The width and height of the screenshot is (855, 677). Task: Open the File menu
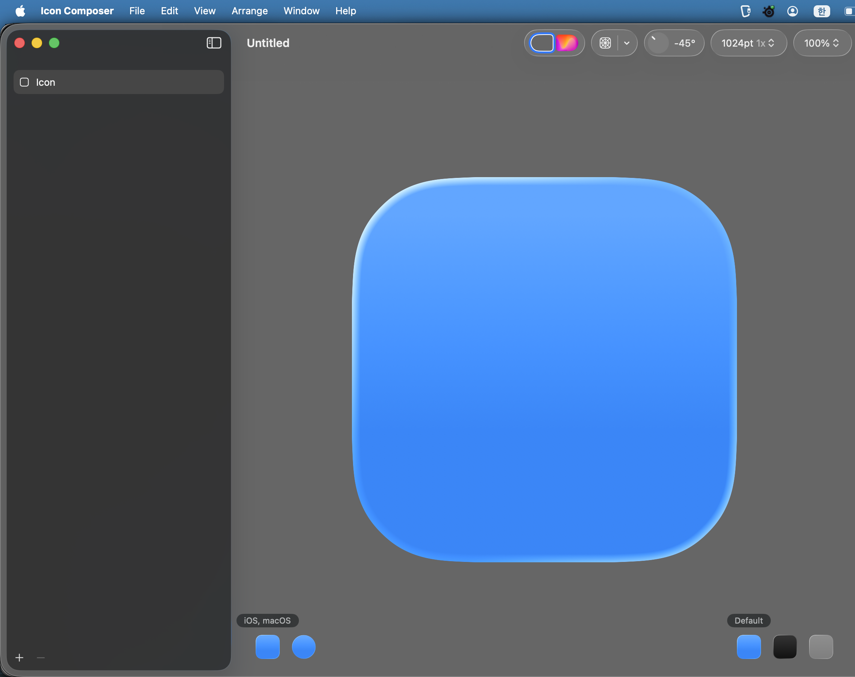pos(137,11)
